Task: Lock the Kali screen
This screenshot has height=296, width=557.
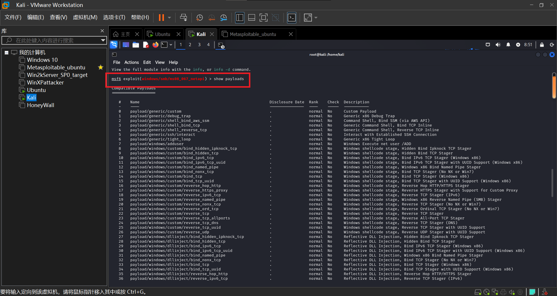Action: point(542,45)
